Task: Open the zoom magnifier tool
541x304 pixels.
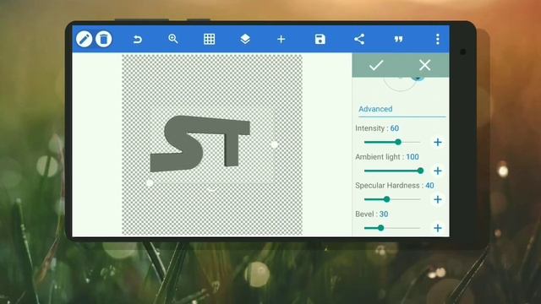Action: [x=173, y=39]
